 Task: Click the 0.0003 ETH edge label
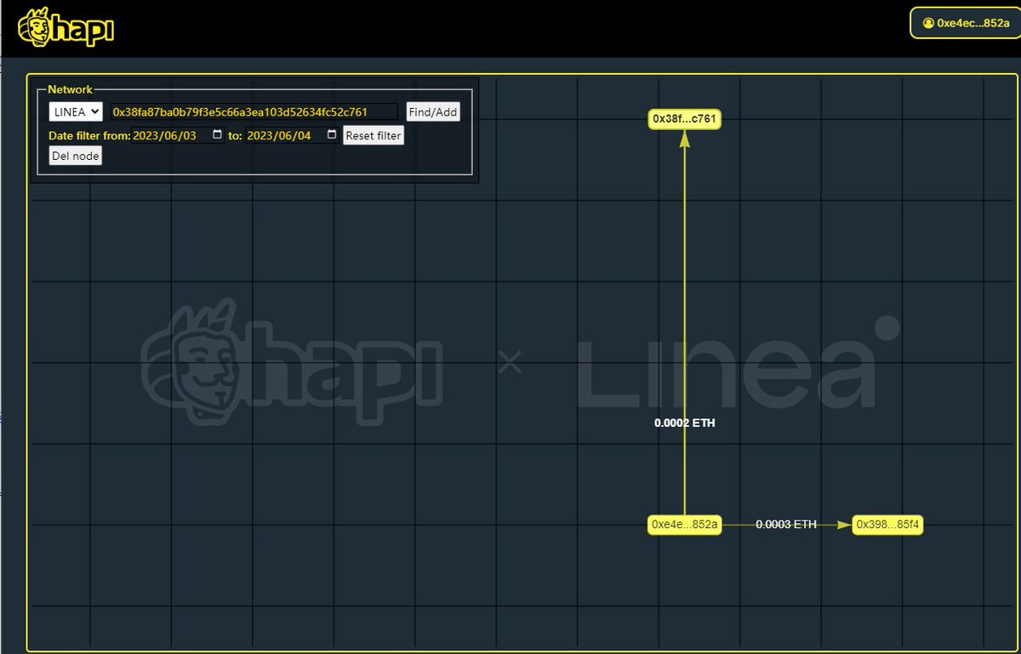786,525
